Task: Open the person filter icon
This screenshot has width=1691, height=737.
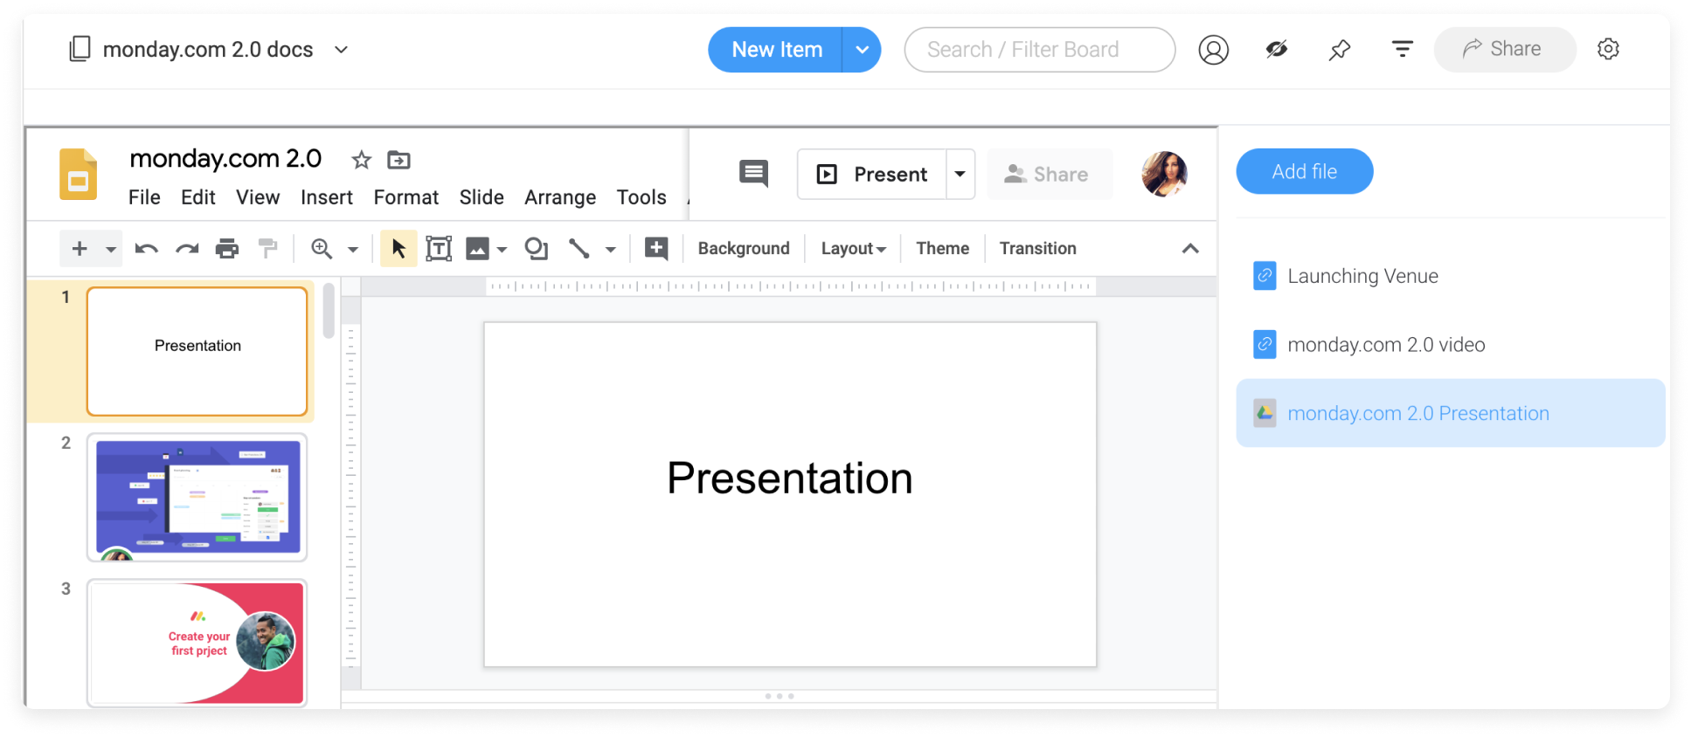Action: (x=1213, y=50)
